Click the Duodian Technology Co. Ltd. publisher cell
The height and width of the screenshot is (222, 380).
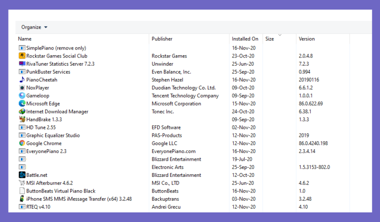tap(184, 87)
